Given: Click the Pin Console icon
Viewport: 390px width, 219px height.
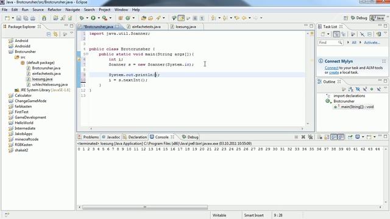Looking at the screenshot, I should [x=350, y=137].
